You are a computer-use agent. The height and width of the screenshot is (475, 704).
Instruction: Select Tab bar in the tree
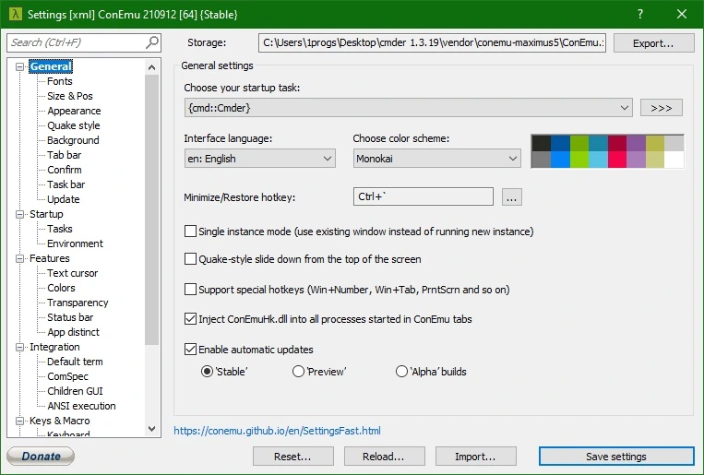[x=65, y=155]
